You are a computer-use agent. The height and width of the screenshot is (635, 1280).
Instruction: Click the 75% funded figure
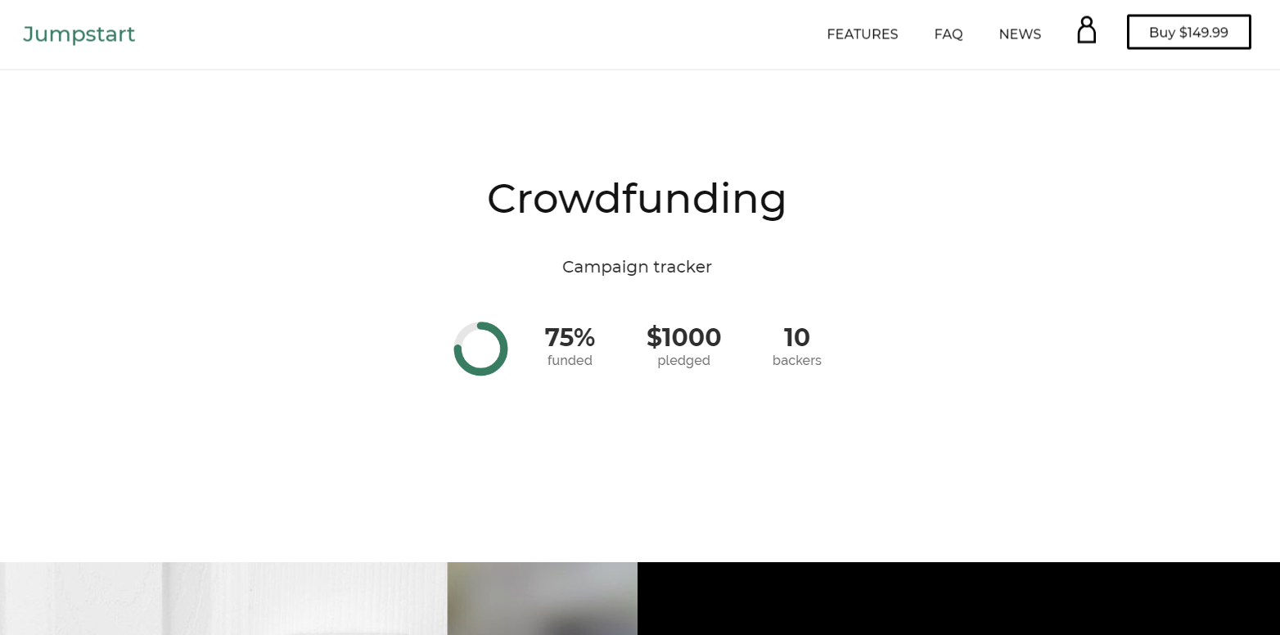[570, 337]
